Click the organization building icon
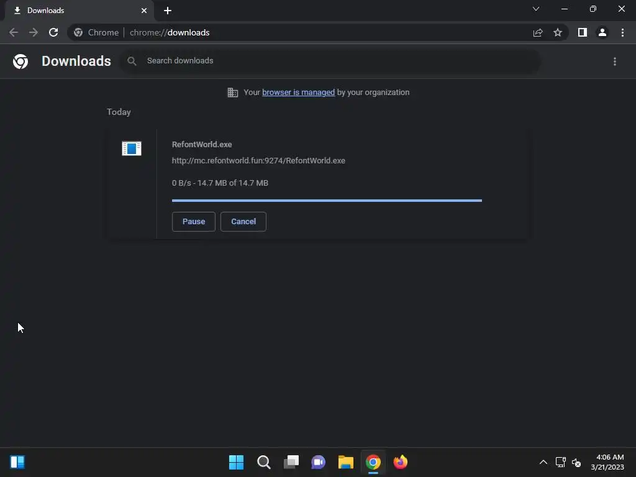Screen dimensions: 636x477 tap(233, 93)
